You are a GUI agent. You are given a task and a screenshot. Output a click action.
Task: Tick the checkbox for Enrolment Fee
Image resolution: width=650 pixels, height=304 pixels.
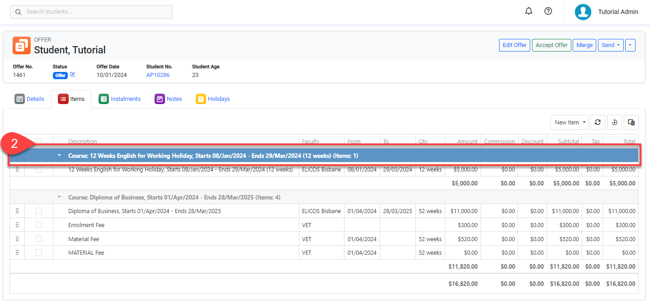tap(39, 225)
